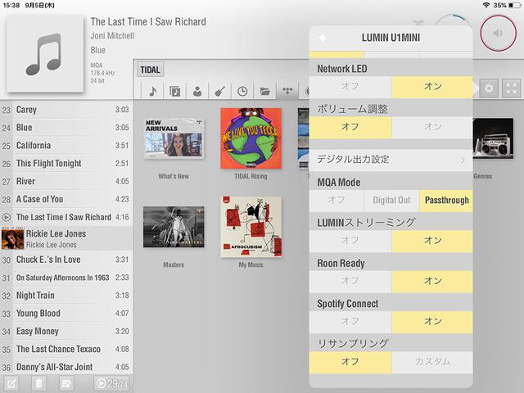524x393 pixels.
Task: Open the Songs browse icon (music note)
Action: click(x=152, y=91)
